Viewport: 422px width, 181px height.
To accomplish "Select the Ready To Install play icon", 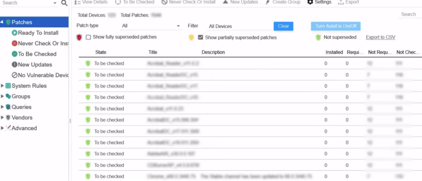I will coord(14,33).
